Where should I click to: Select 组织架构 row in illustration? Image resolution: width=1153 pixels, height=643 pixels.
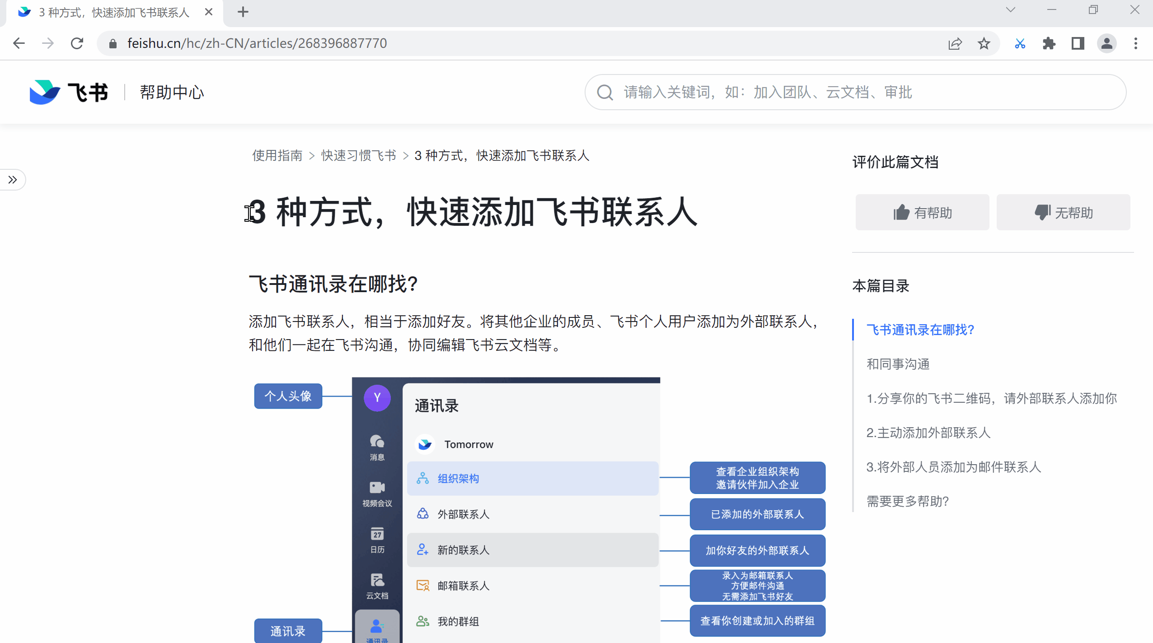coord(533,478)
